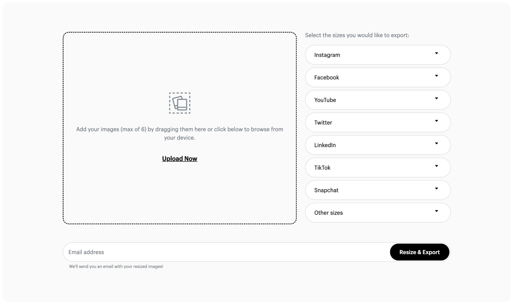Expand the Other sizes dropdown
514x304 pixels.
click(x=378, y=213)
